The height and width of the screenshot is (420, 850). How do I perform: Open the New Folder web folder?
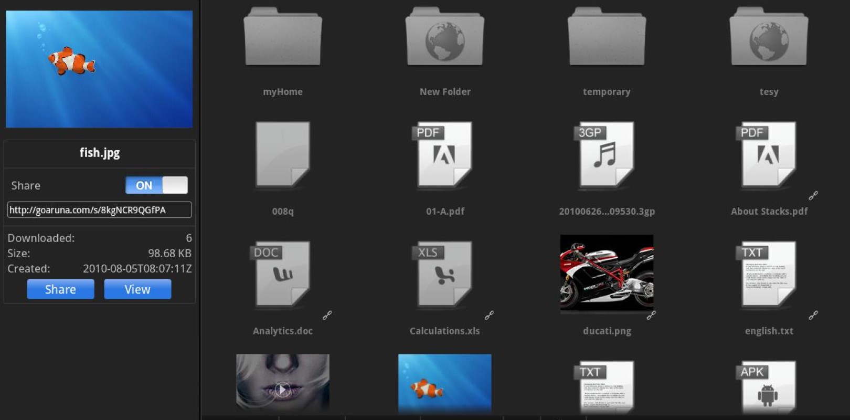pos(444,38)
